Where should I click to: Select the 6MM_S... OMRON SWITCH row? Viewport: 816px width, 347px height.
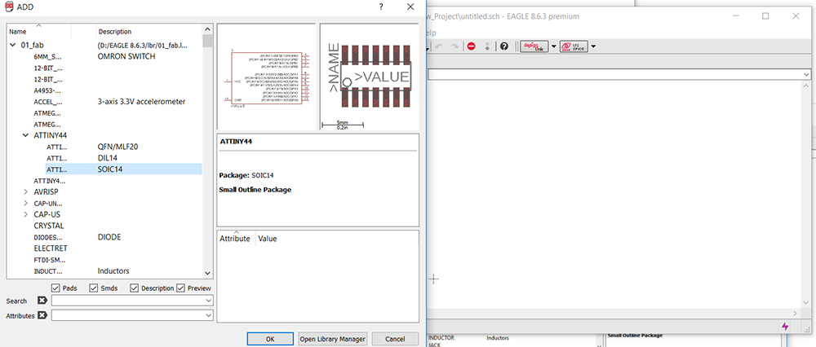point(117,57)
